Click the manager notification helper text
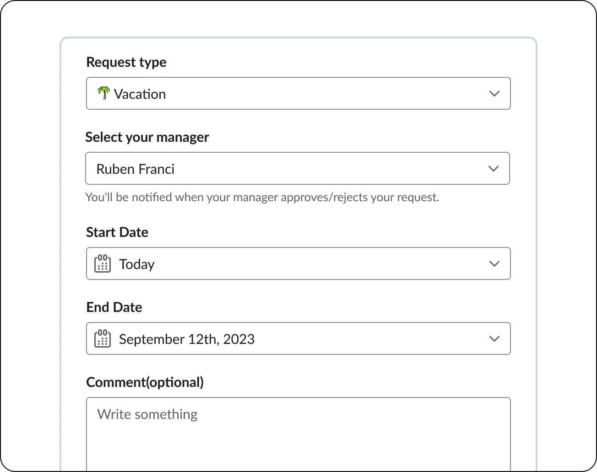 coord(262,198)
